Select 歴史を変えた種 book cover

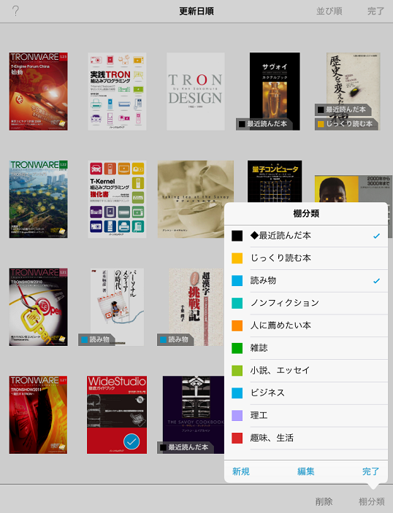tap(354, 91)
